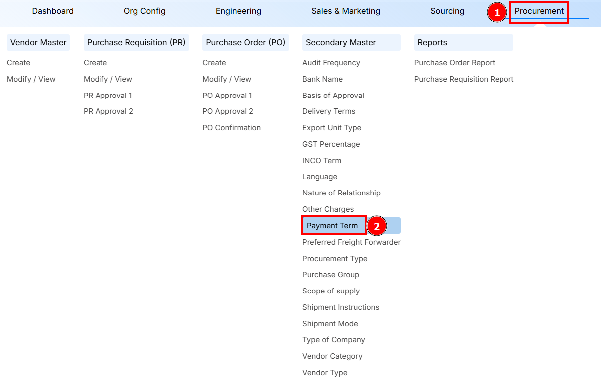Select Bank Name from Secondary Master
This screenshot has width=601, height=389.
pos(322,79)
